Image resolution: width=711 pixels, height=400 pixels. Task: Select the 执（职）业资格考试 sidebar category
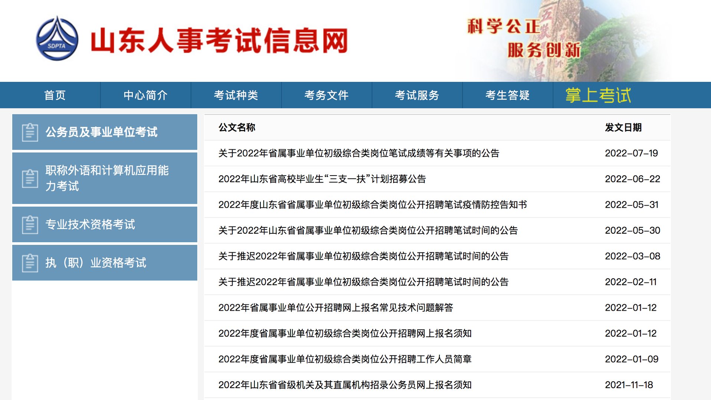point(96,263)
